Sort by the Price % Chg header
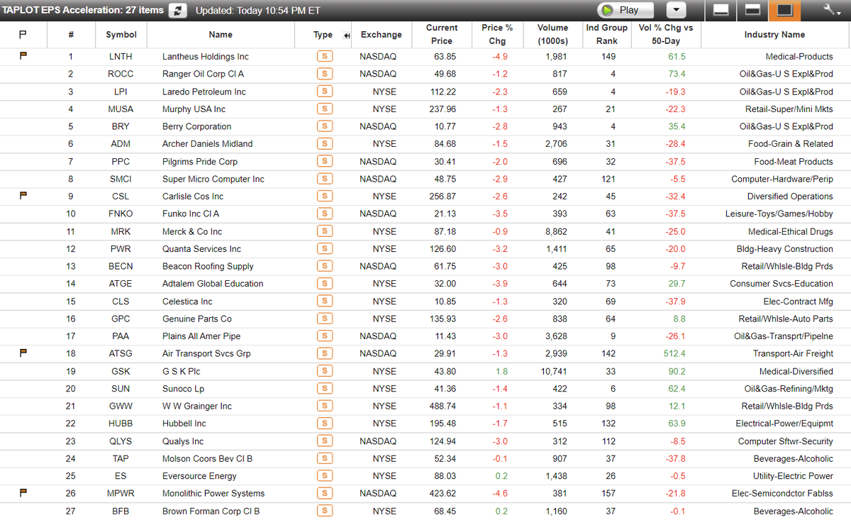Screen dimensions: 851x520 [x=497, y=35]
